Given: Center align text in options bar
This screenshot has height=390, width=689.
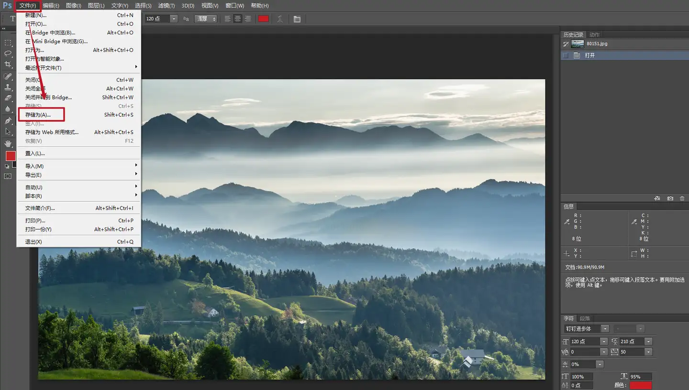Looking at the screenshot, I should tap(237, 19).
